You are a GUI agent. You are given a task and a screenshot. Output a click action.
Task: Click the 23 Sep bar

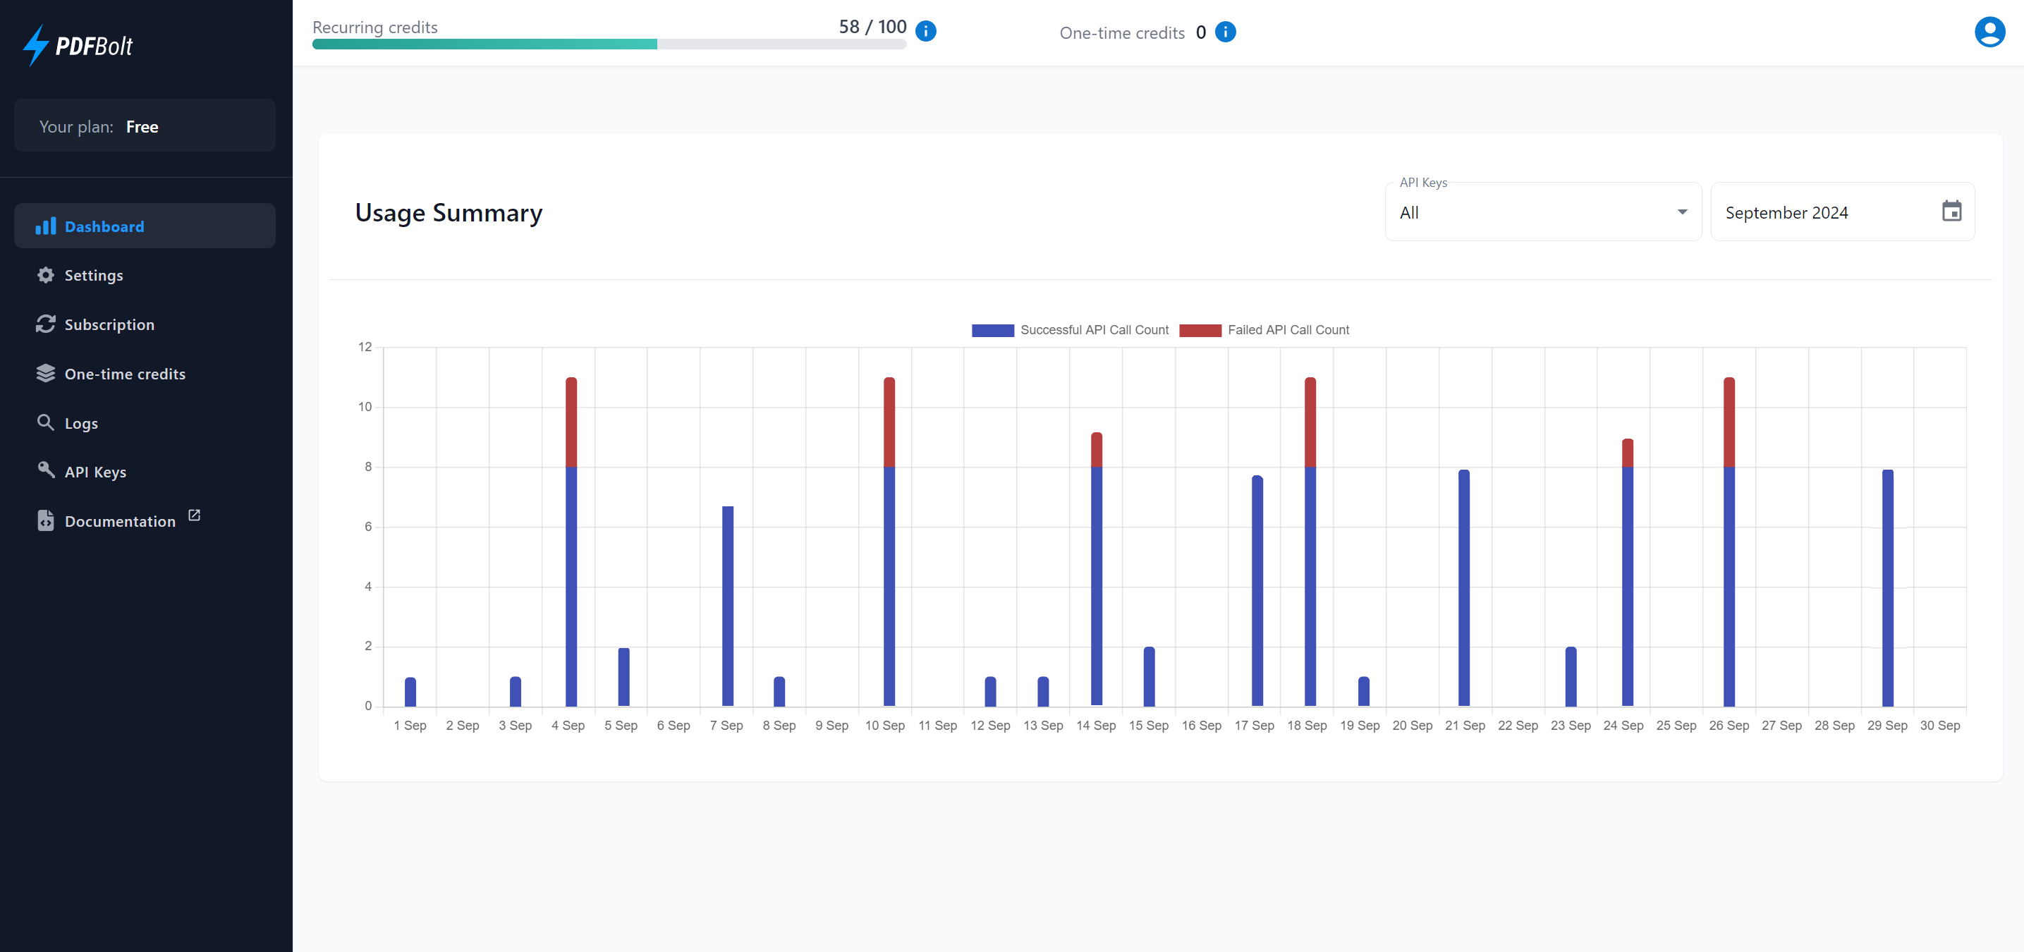(x=1571, y=676)
